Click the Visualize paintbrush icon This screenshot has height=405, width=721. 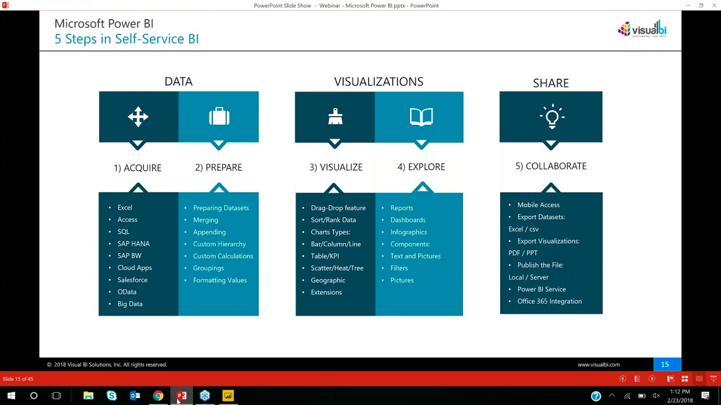335,116
